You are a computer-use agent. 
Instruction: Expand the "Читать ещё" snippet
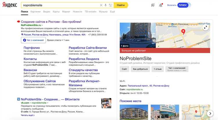28,115
